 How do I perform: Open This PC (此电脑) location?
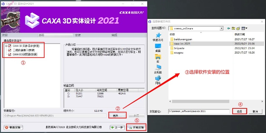point(158,69)
